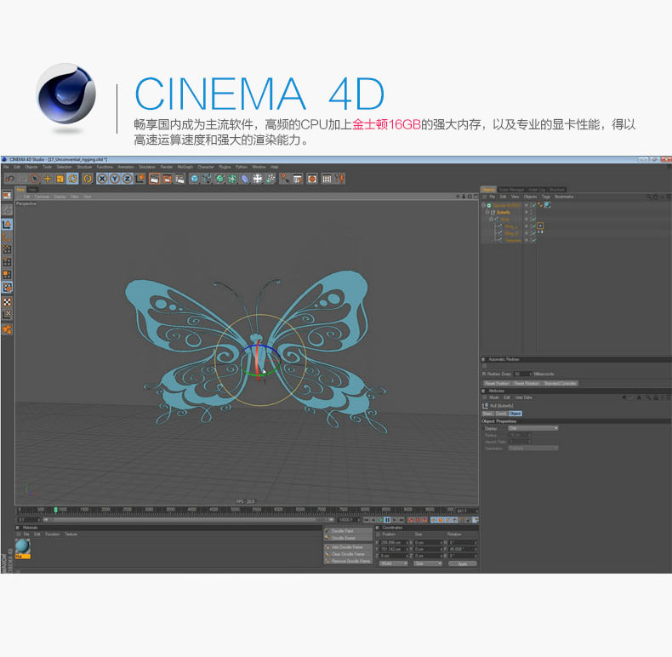Select the Model mode icon in sidebar
Screen dimensions: 672x657
(x=7, y=225)
